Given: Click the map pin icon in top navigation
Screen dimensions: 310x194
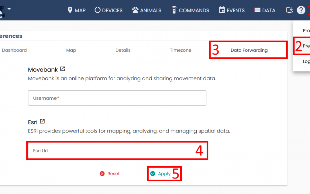Looking at the screenshot, I should [x=70, y=10].
